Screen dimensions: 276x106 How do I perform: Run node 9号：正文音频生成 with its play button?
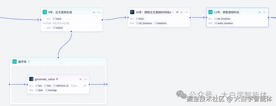point(94,12)
